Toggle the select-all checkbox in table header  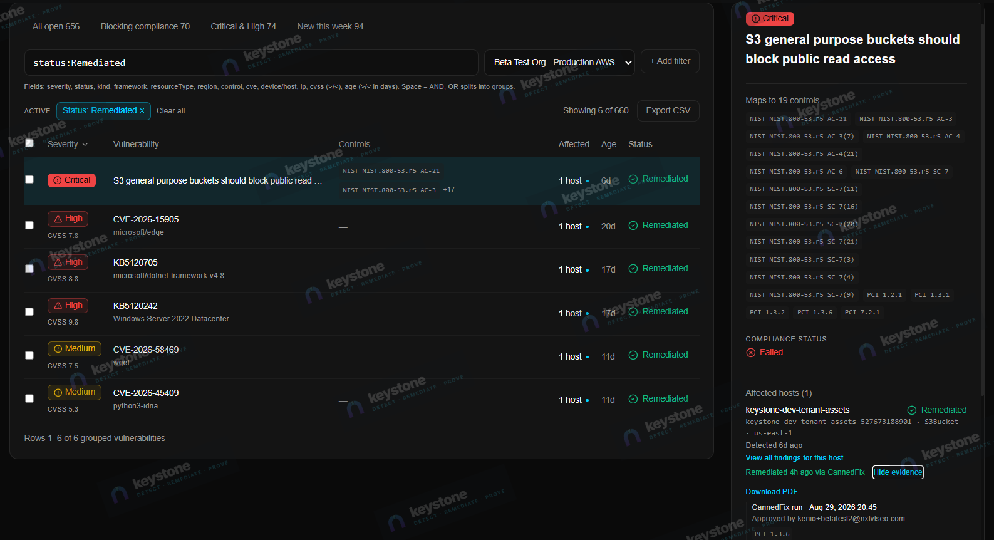(x=29, y=143)
